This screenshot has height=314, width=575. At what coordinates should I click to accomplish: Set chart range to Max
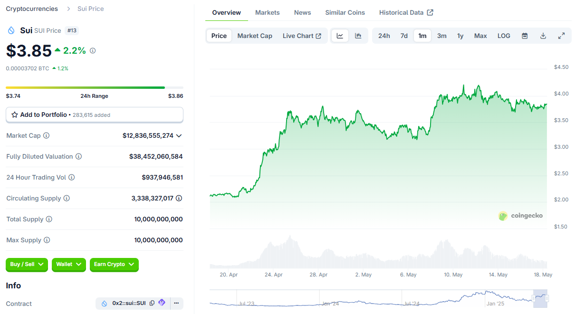(480, 36)
